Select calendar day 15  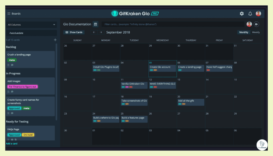247,86
